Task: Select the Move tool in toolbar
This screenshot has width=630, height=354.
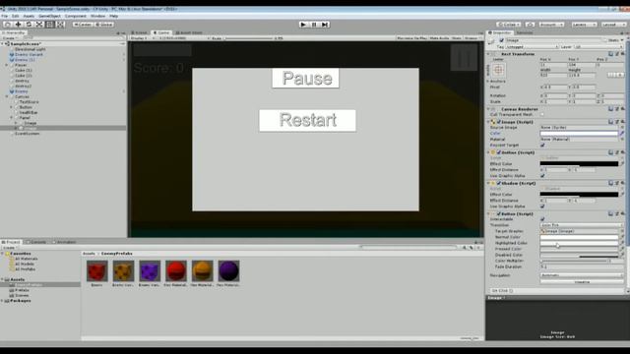Action: [18, 25]
